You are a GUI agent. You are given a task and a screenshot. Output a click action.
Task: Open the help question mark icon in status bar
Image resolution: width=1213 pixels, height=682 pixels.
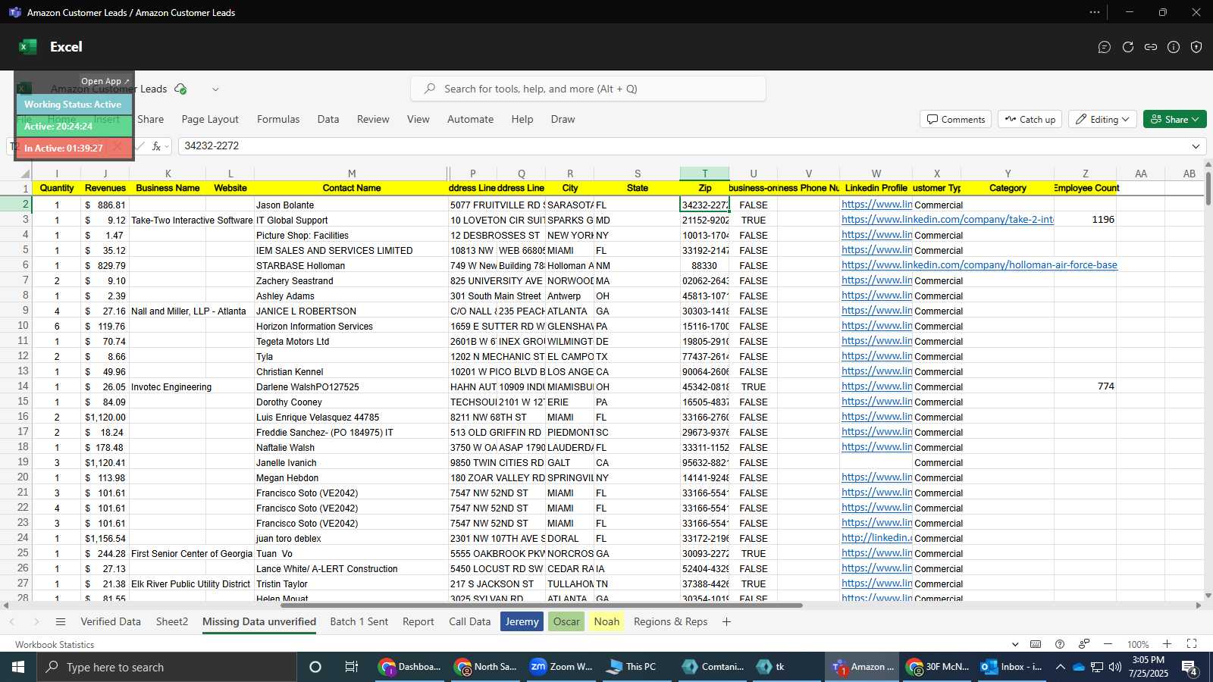click(x=1060, y=644)
